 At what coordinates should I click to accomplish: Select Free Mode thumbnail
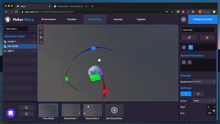coord(48,110)
